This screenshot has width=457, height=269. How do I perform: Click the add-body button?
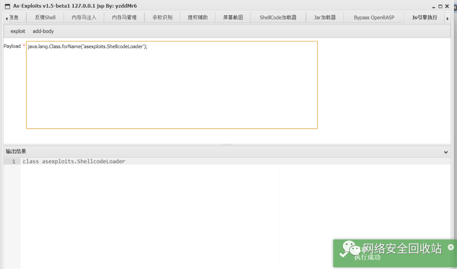[x=43, y=31]
